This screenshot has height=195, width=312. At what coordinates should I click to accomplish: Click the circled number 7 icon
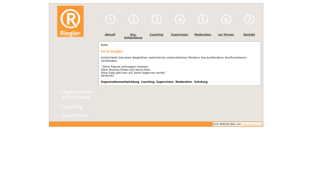249,20
